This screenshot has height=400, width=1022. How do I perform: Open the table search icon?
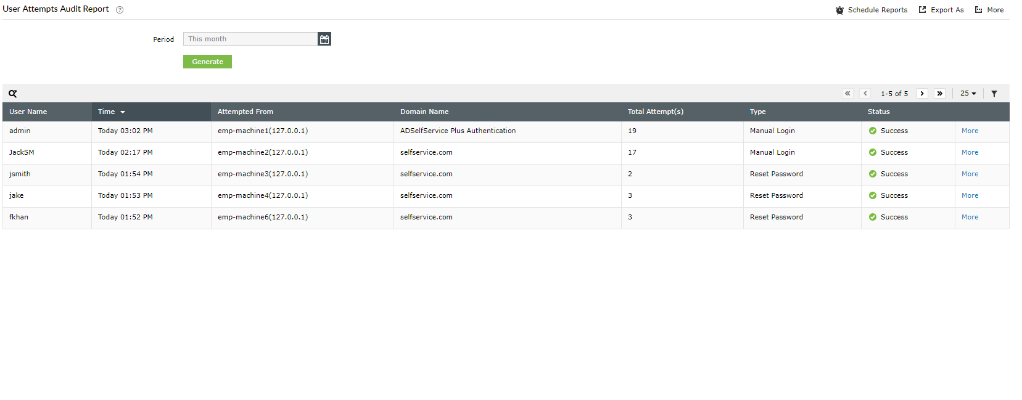12,94
